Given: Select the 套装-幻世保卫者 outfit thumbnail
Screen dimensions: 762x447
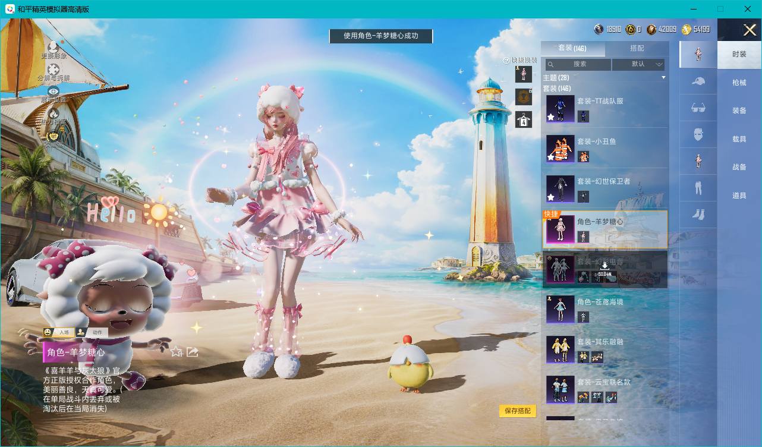Looking at the screenshot, I should click(x=561, y=189).
